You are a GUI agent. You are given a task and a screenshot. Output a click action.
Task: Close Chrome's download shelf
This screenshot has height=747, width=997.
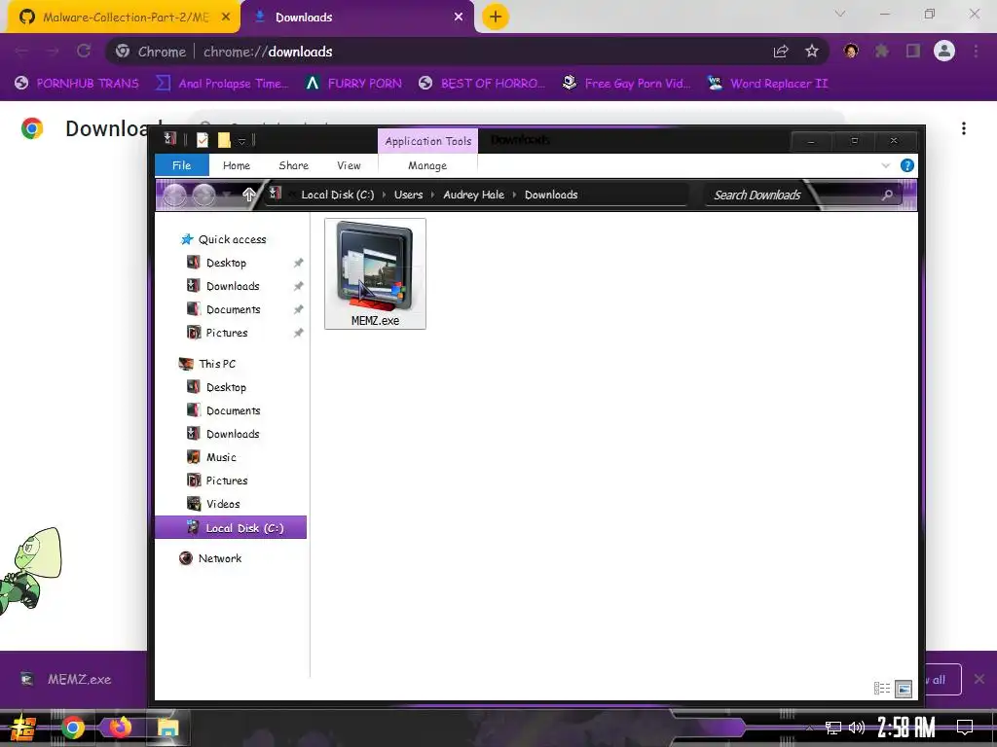(979, 679)
